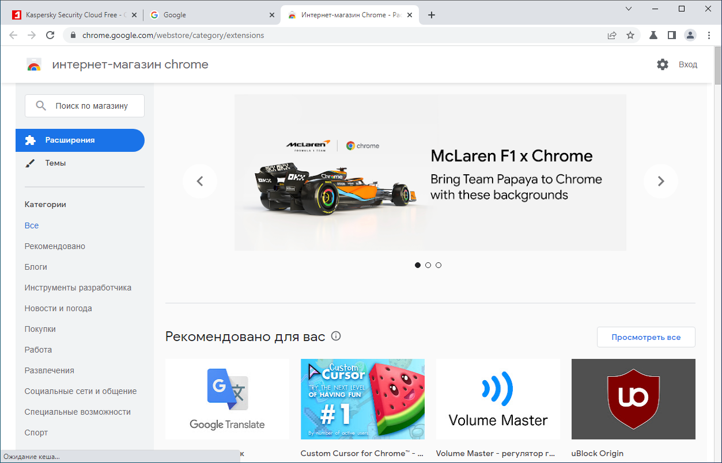The height and width of the screenshot is (463, 722).
Task: Choose the Блоги category
Action: (x=36, y=267)
